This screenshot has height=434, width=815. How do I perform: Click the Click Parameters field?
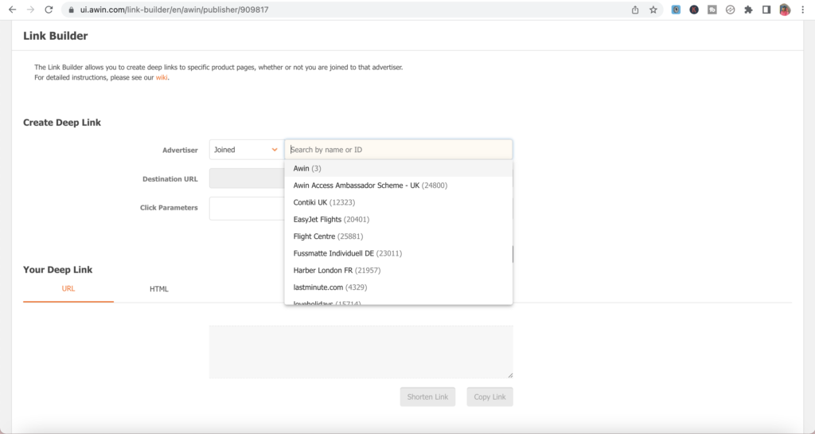pyautogui.click(x=247, y=209)
